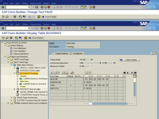The height and width of the screenshot is (119, 159).
Task: Select the Default radio button for SUBTOTAL
Action: point(71,89)
